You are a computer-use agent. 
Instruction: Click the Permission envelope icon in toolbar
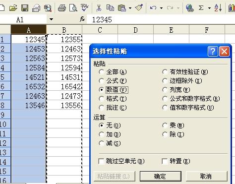point(36,8)
